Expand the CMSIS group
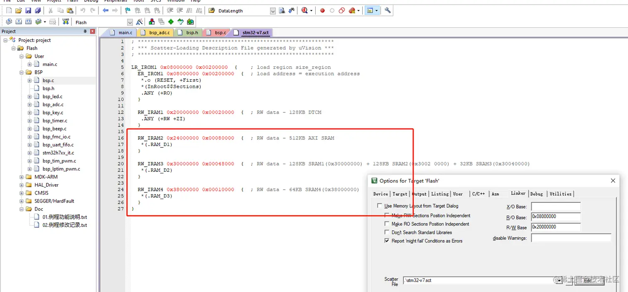 point(22,193)
